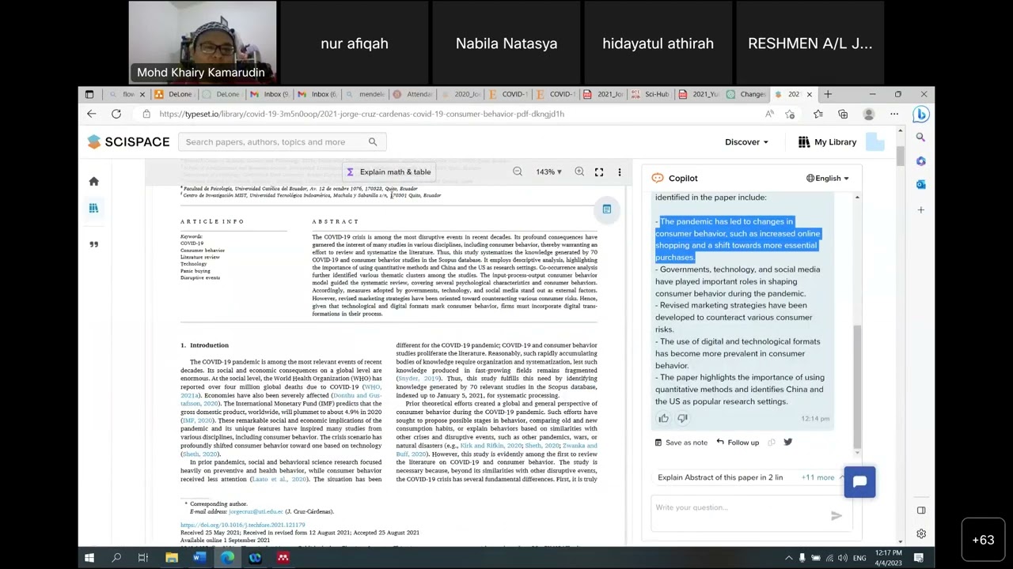Switch to the mendeley browser tab
This screenshot has width=1013, height=569.
pos(366,94)
